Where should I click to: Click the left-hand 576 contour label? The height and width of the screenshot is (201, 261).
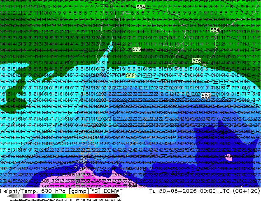tap(137, 49)
